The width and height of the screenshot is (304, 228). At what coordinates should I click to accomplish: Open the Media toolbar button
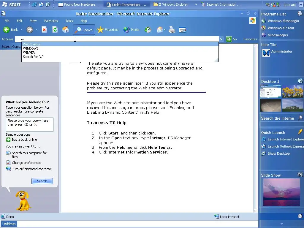tap(131, 30)
